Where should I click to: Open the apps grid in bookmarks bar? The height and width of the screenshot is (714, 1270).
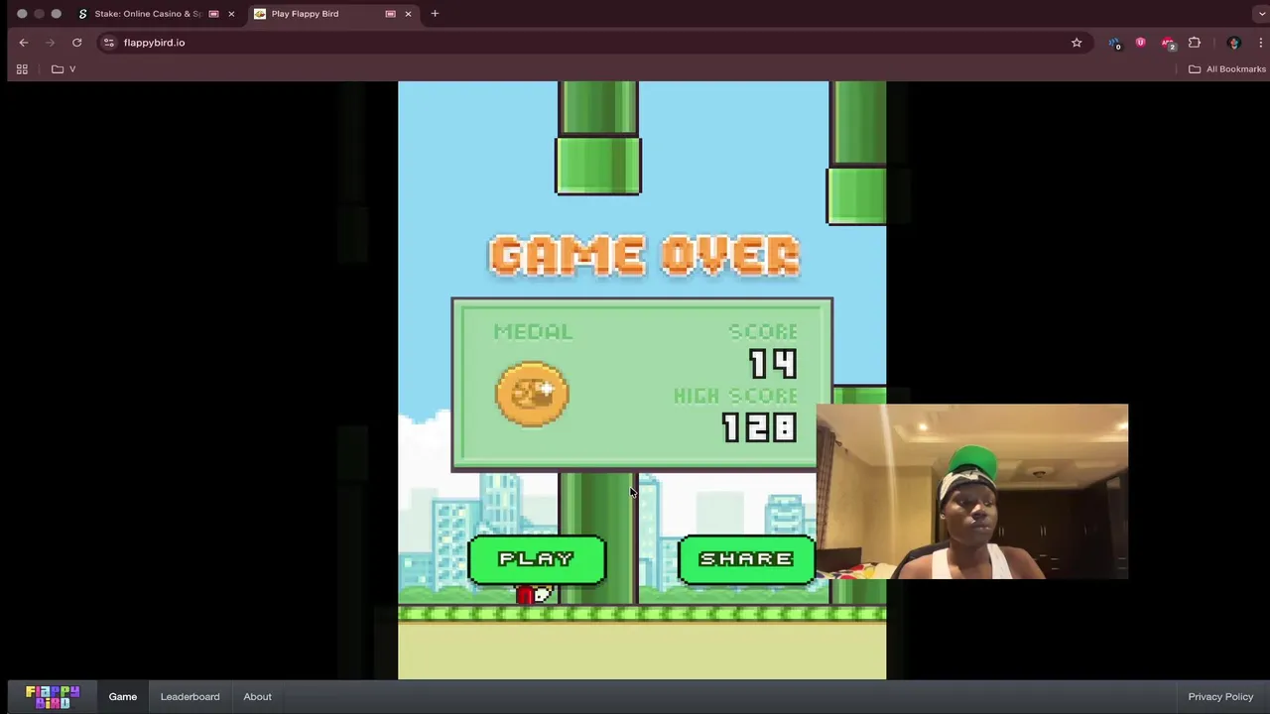(x=22, y=69)
